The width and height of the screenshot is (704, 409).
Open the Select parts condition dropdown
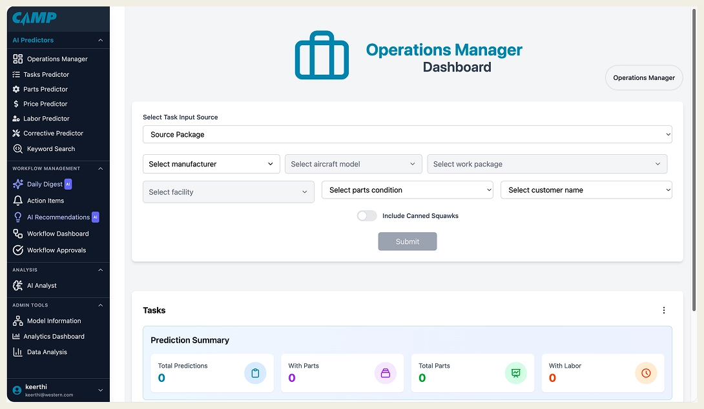tap(407, 190)
